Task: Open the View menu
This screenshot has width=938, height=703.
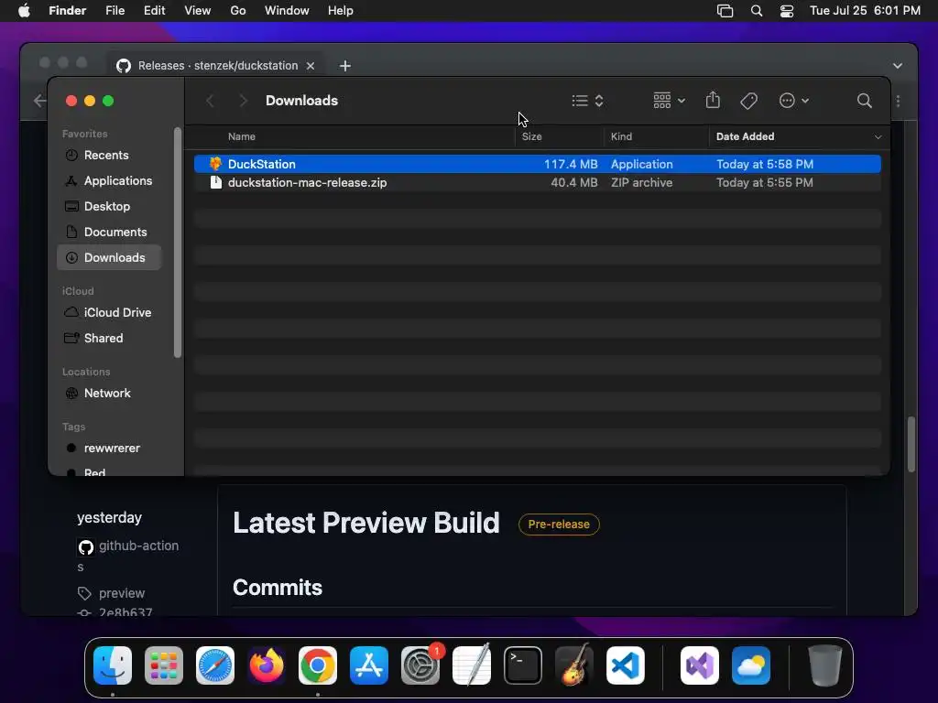Action: 198,11
